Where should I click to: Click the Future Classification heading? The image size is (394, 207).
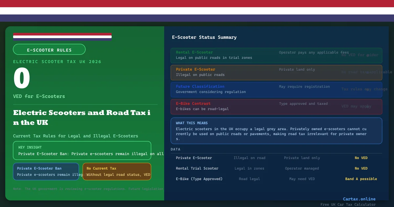(200, 86)
